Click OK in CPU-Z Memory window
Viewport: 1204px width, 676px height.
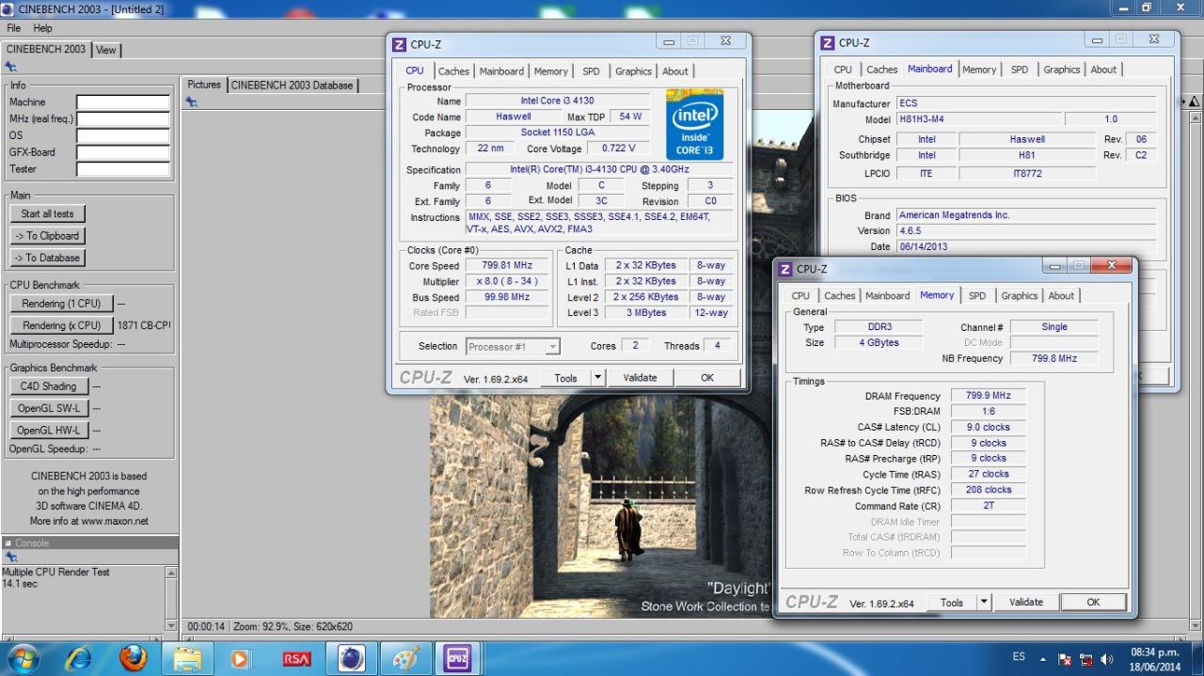click(x=1093, y=602)
